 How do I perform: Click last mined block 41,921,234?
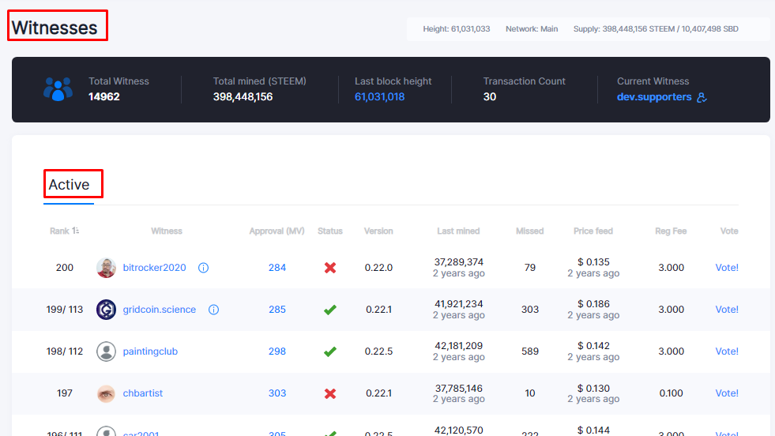click(459, 304)
